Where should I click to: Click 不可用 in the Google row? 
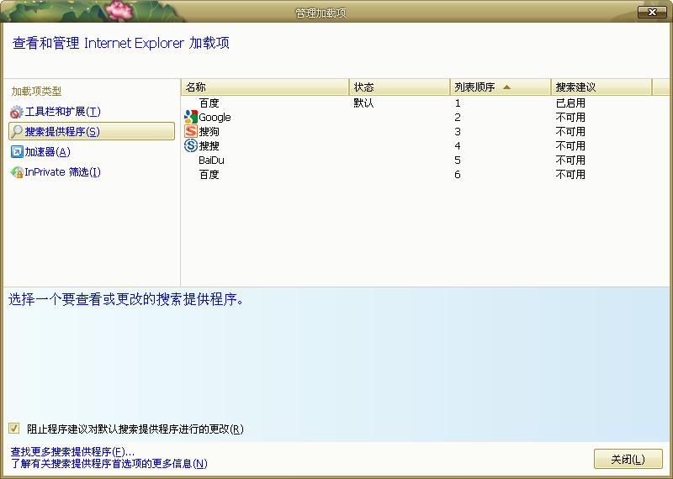[570, 117]
